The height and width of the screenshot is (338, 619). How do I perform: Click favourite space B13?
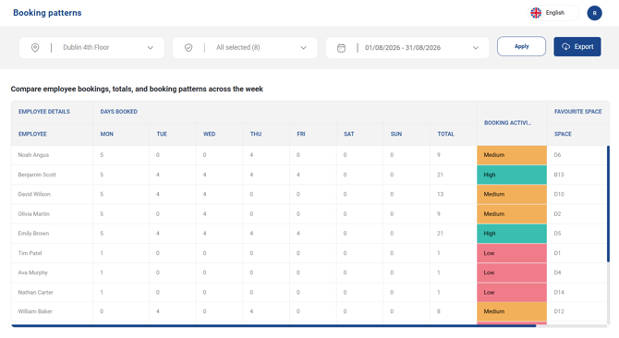pos(559,175)
